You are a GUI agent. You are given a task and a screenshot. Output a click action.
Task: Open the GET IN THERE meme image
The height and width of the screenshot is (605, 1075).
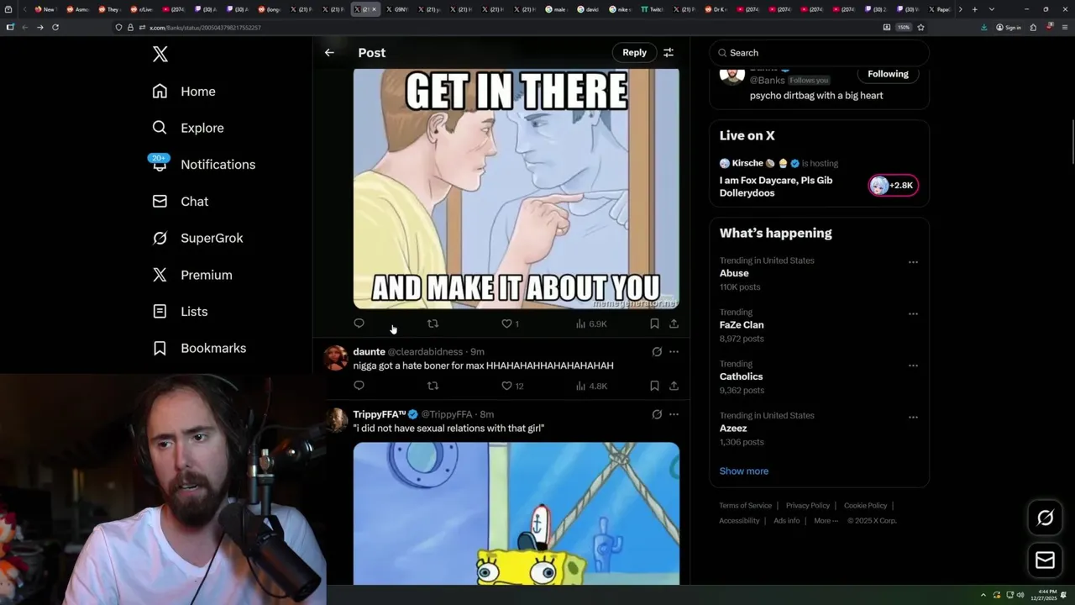(x=516, y=188)
